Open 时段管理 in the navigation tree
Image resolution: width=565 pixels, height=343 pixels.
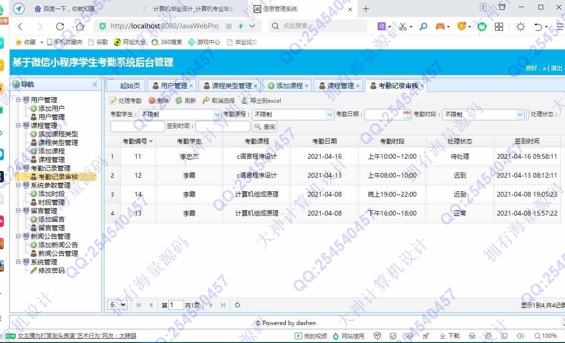point(51,202)
